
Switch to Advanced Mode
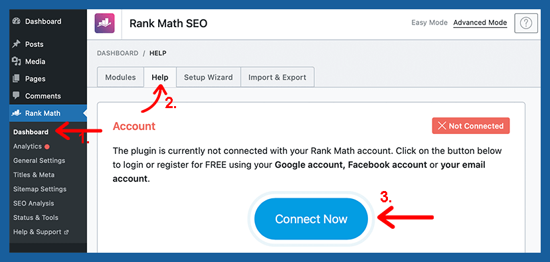point(480,23)
